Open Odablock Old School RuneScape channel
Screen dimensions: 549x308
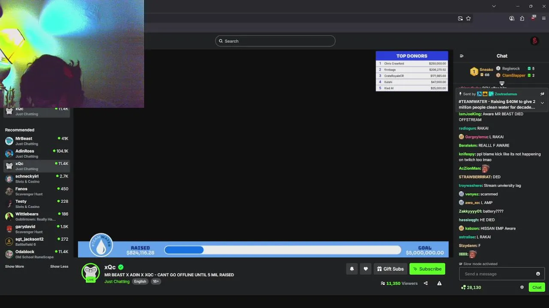37,254
